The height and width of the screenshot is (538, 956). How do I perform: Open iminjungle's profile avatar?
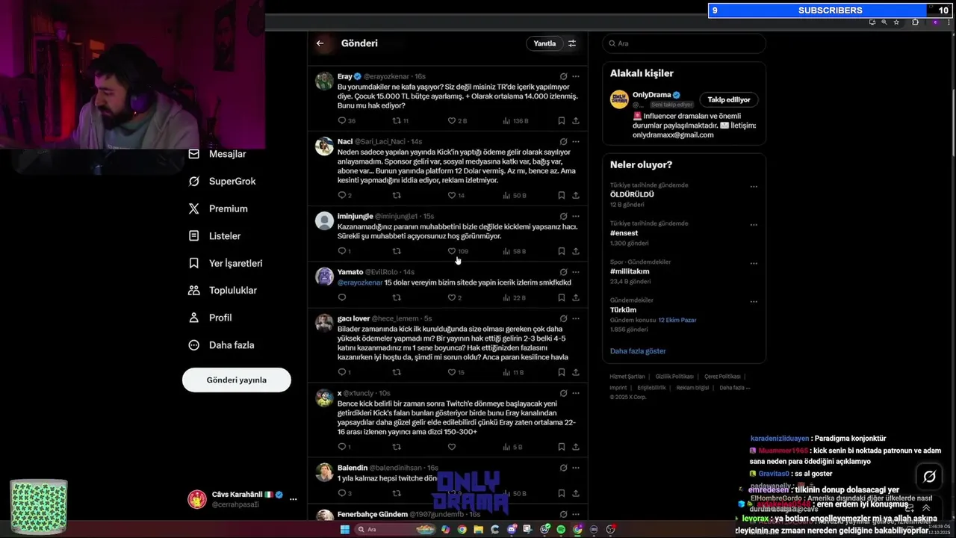[x=324, y=220]
